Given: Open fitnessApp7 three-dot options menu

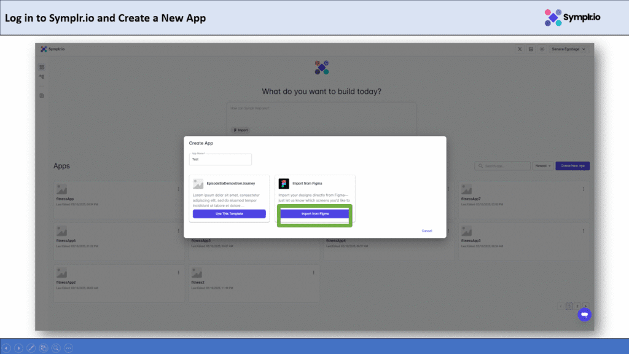Looking at the screenshot, I should click(583, 189).
